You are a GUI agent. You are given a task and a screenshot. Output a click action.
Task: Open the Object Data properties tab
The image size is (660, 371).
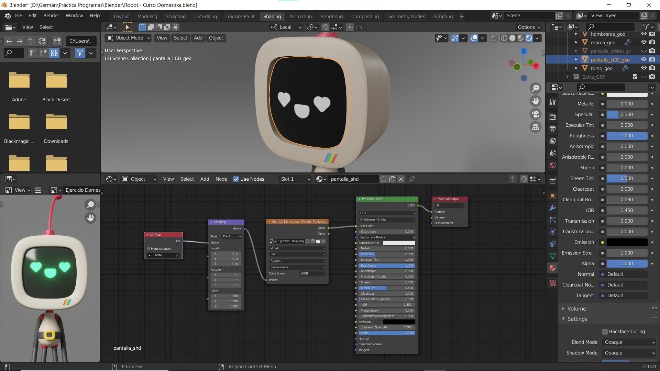pyautogui.click(x=552, y=256)
